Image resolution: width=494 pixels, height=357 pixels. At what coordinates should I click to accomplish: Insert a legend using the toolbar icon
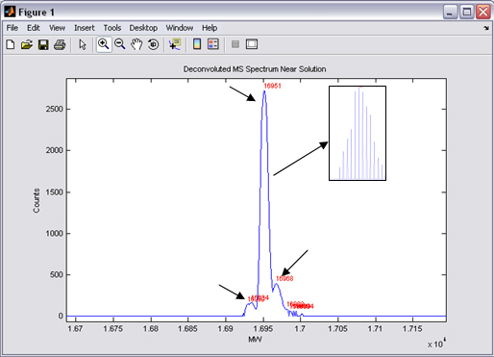coord(213,44)
